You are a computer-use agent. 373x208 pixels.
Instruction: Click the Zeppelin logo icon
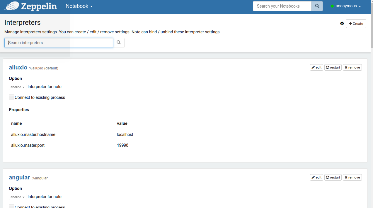click(x=12, y=6)
